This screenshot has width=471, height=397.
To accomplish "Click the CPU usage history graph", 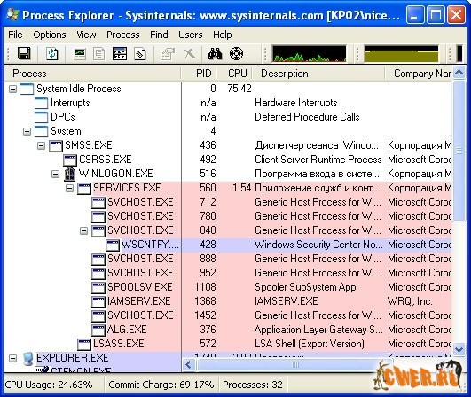I will [x=309, y=54].
